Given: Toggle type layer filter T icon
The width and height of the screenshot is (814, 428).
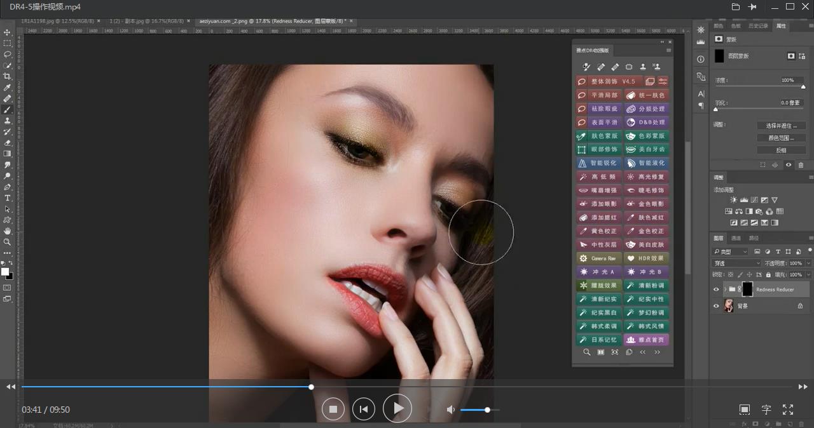Looking at the screenshot, I should [x=778, y=252].
